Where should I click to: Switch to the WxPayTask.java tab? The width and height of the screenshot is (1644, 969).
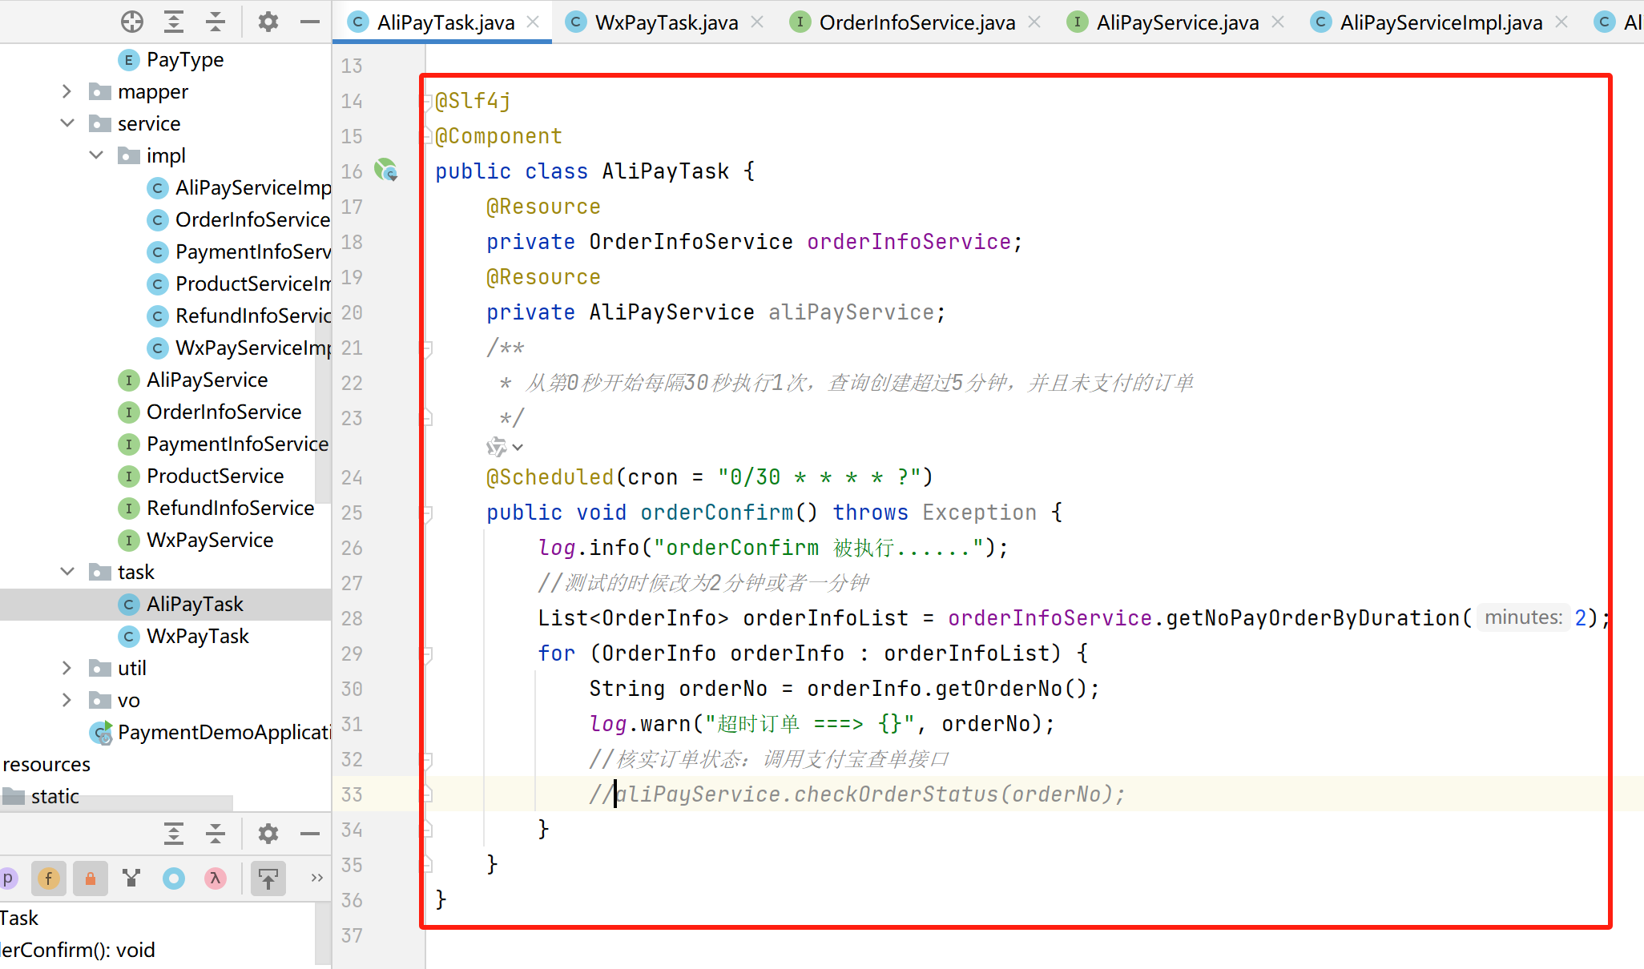(666, 22)
